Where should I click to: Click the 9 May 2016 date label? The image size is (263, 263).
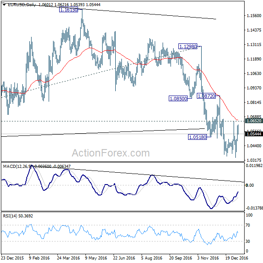(x=96, y=258)
